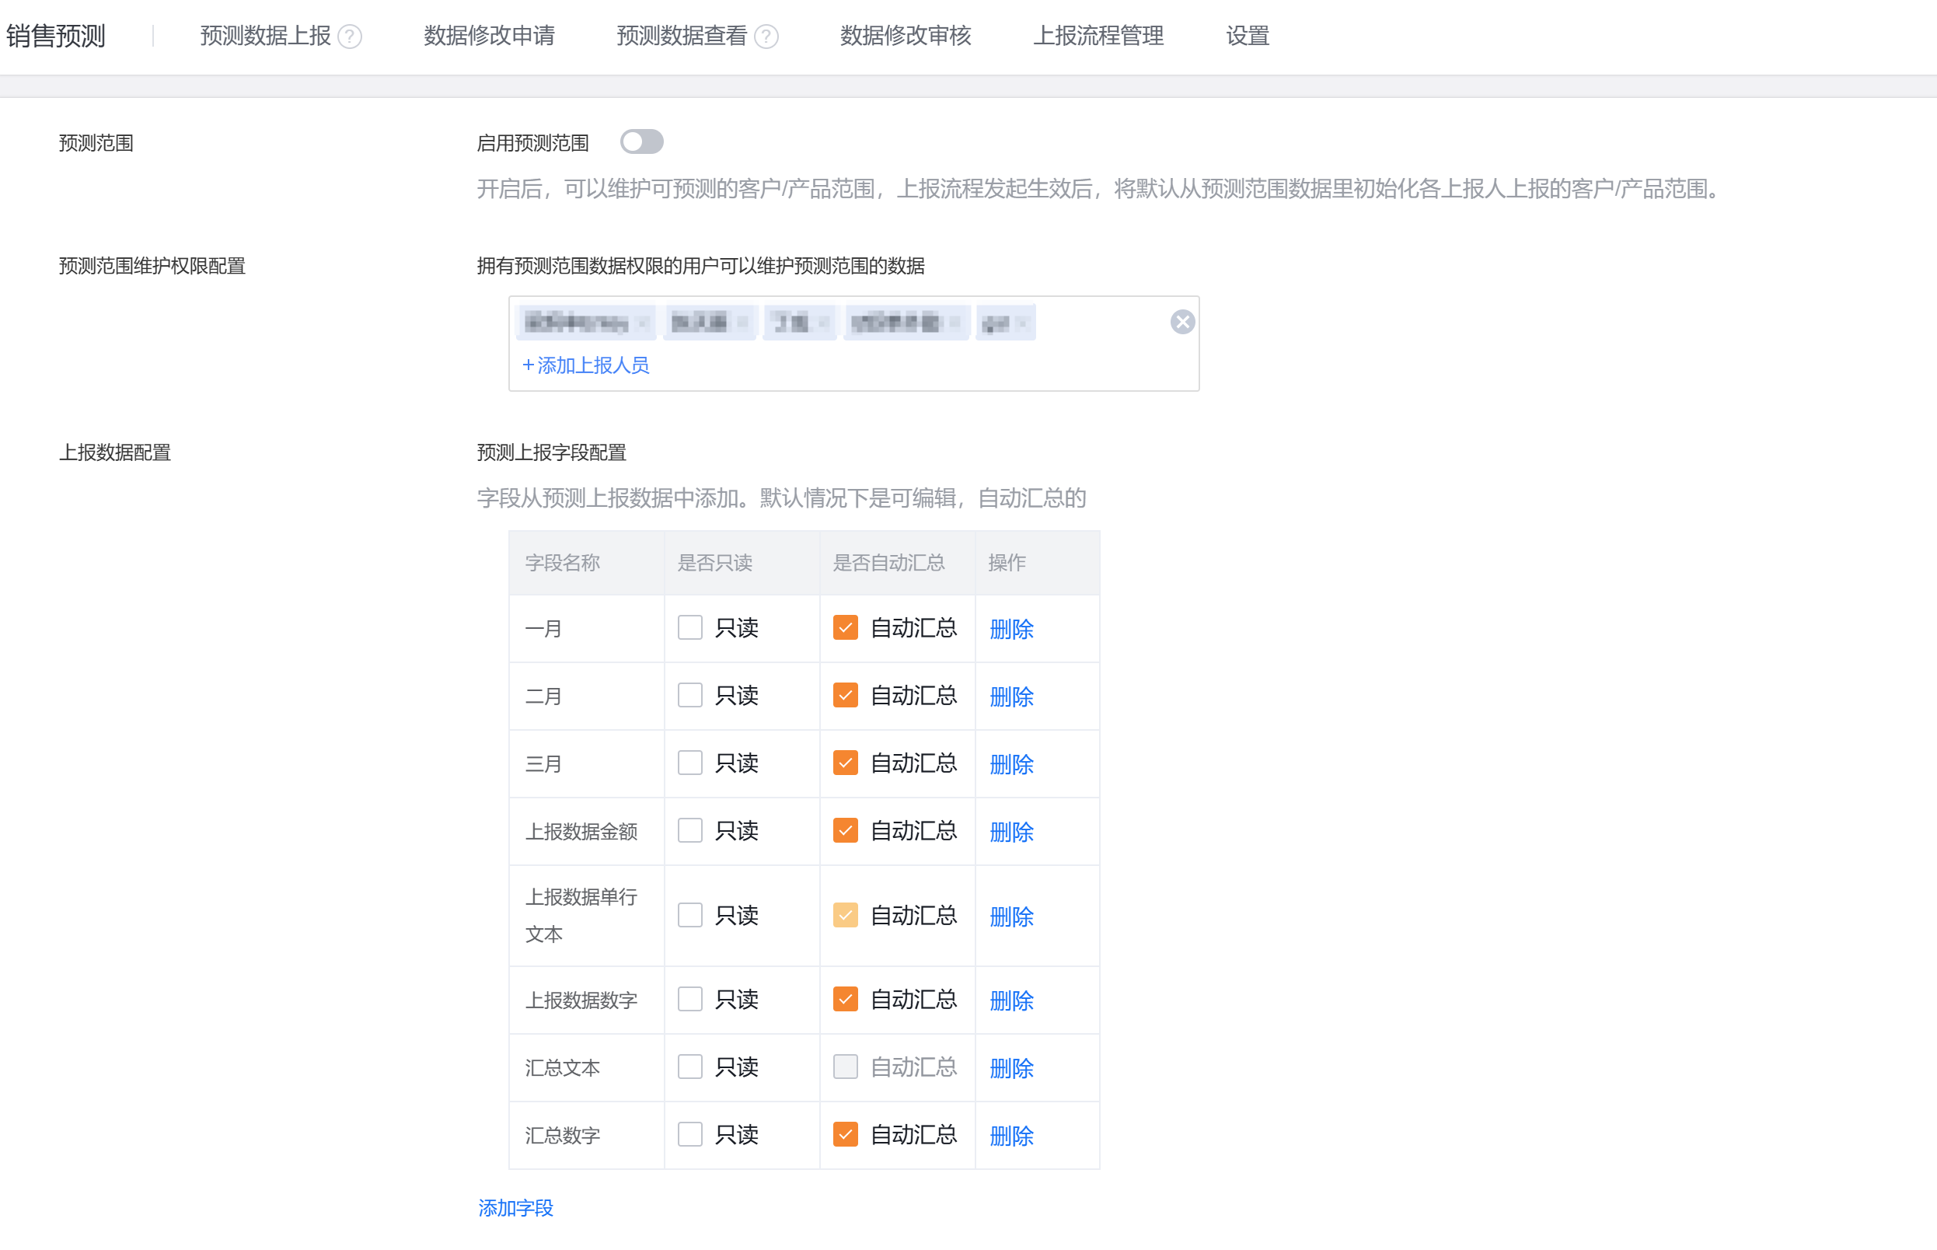The width and height of the screenshot is (1937, 1250).
Task: Uncheck 自动汇总 for 上报数据数字 row
Action: 845,999
